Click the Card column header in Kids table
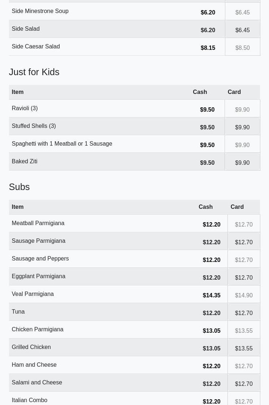Viewport: 269px width, 405px height. click(234, 92)
